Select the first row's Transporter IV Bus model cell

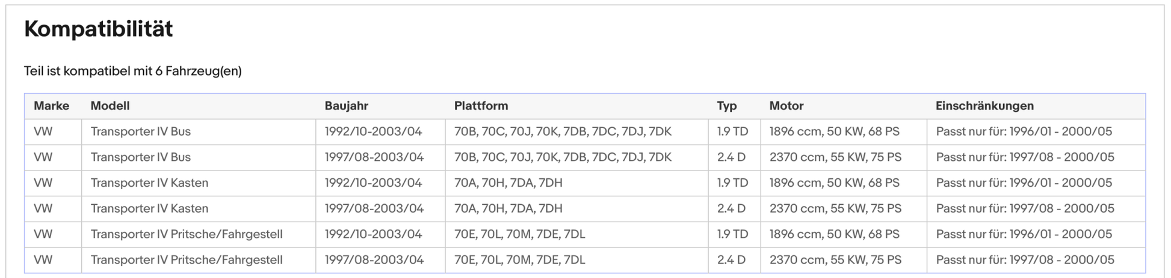point(140,131)
